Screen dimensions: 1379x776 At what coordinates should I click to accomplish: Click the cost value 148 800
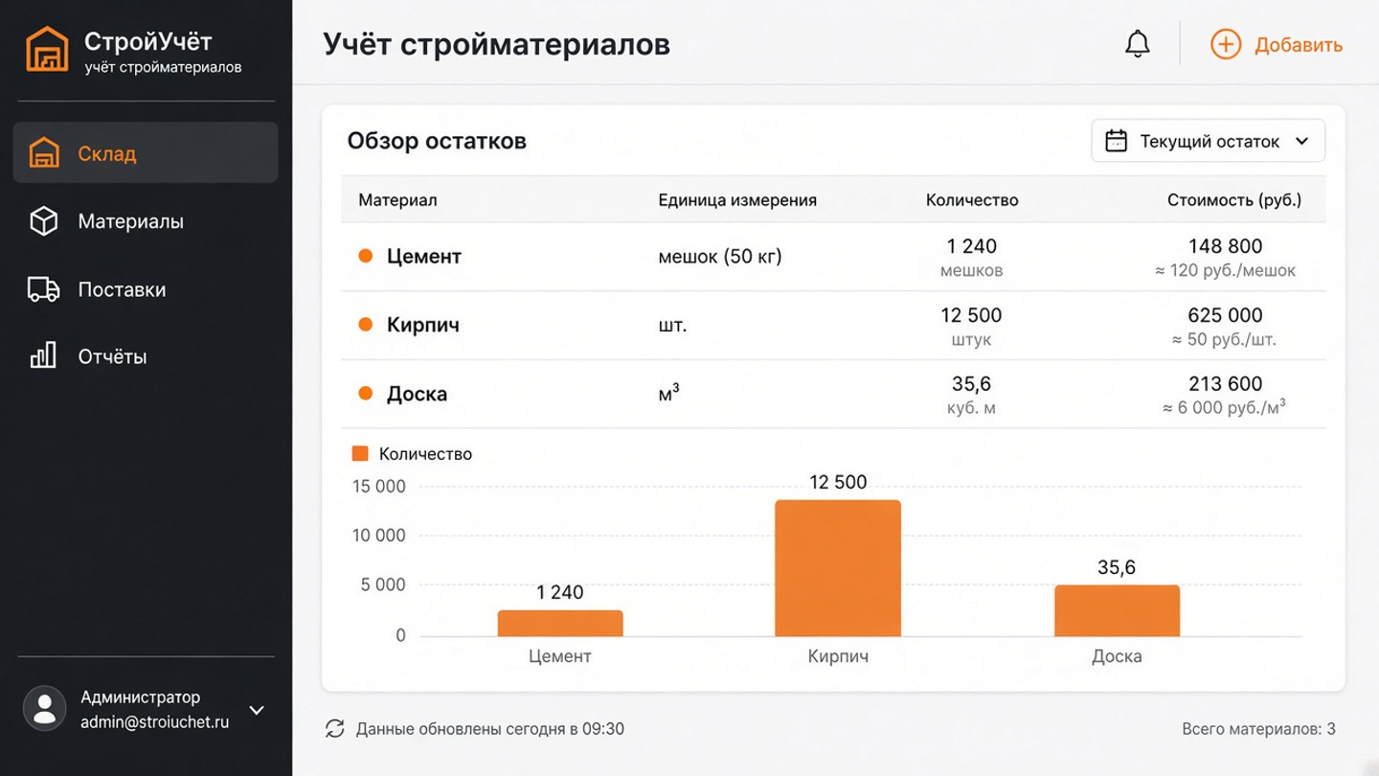(1226, 246)
